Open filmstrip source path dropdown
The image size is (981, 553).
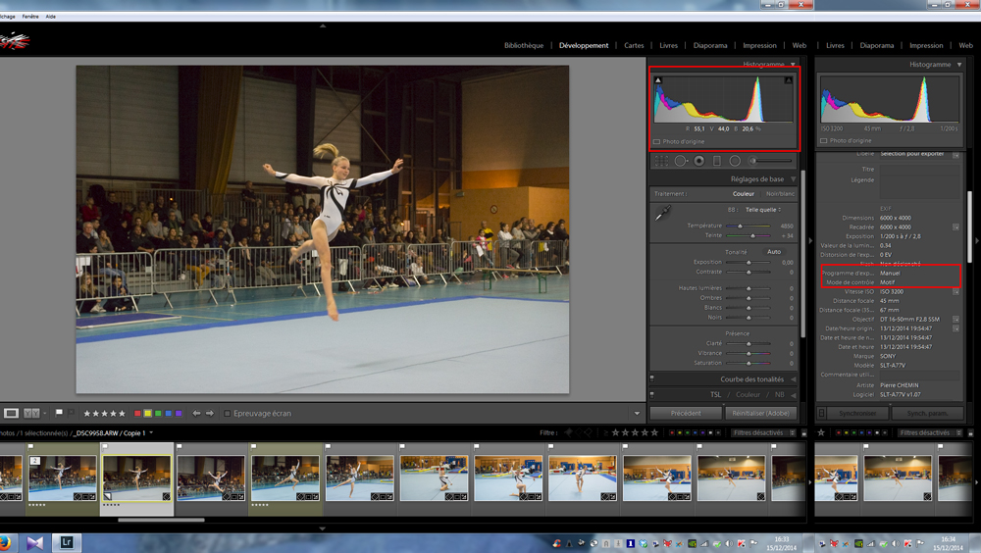[151, 433]
